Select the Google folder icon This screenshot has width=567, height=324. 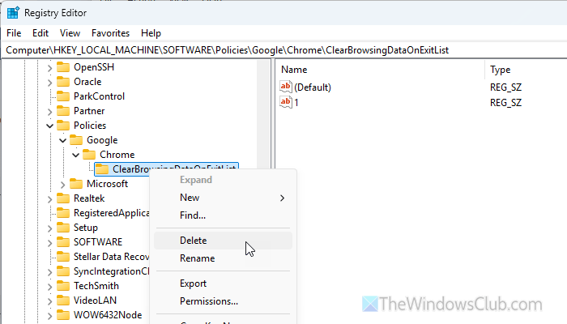coord(76,140)
